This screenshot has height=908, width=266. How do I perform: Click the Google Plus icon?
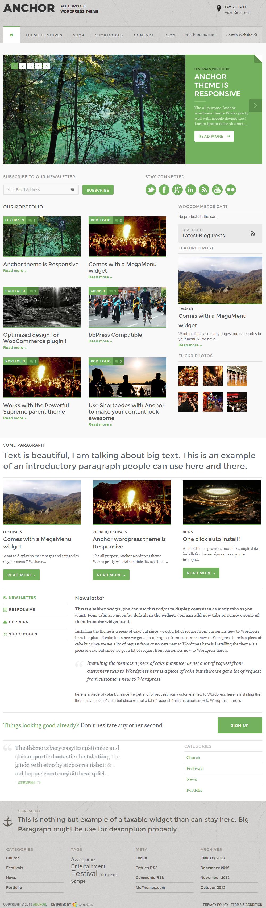point(177,190)
